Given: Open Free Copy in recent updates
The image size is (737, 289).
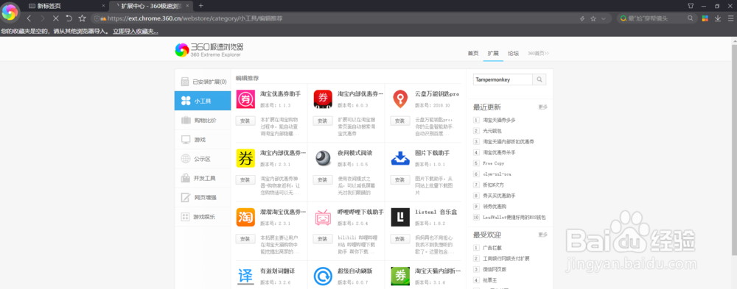Looking at the screenshot, I should click(x=494, y=163).
